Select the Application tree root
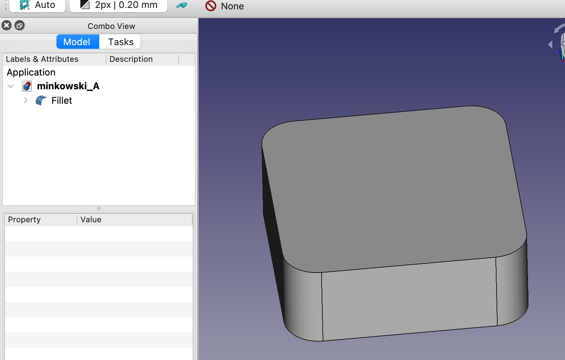 tap(31, 72)
